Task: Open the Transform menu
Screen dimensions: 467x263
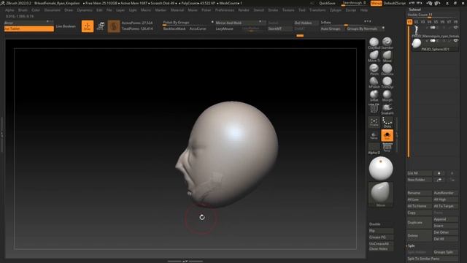Action: click(x=317, y=9)
